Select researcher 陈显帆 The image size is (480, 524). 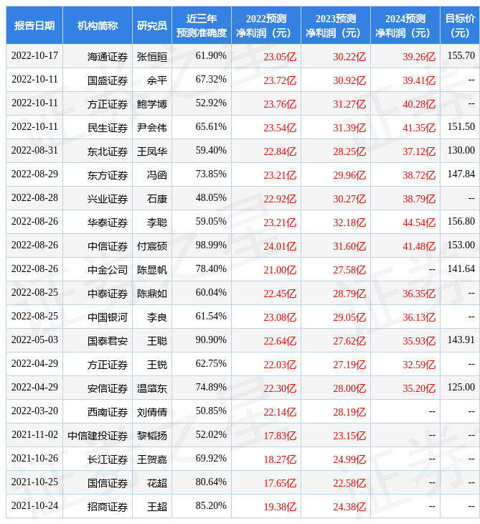click(x=152, y=271)
